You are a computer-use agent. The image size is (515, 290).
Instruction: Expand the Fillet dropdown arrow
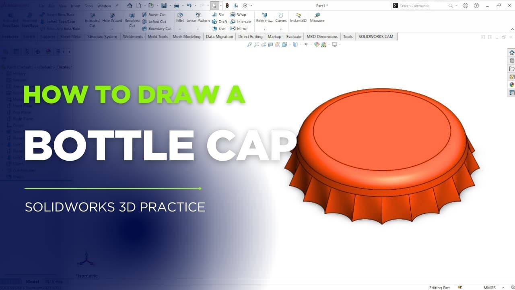point(180,29)
